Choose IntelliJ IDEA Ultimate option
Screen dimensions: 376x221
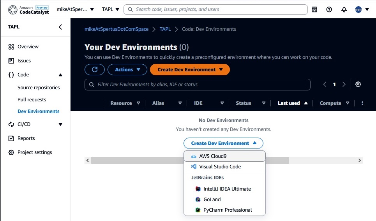point(224,189)
